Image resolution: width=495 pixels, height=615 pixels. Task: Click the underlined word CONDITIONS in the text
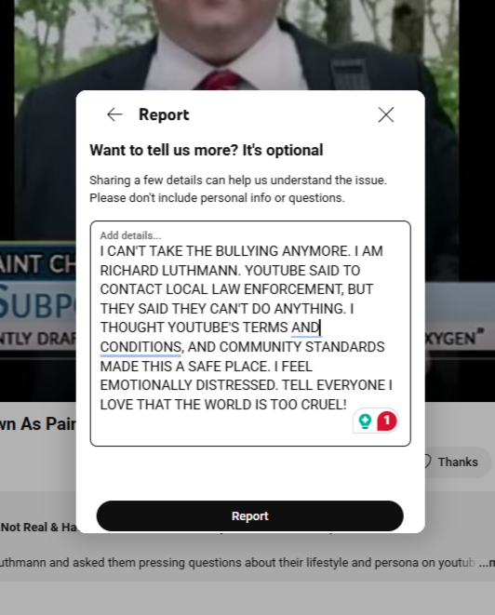click(x=140, y=347)
